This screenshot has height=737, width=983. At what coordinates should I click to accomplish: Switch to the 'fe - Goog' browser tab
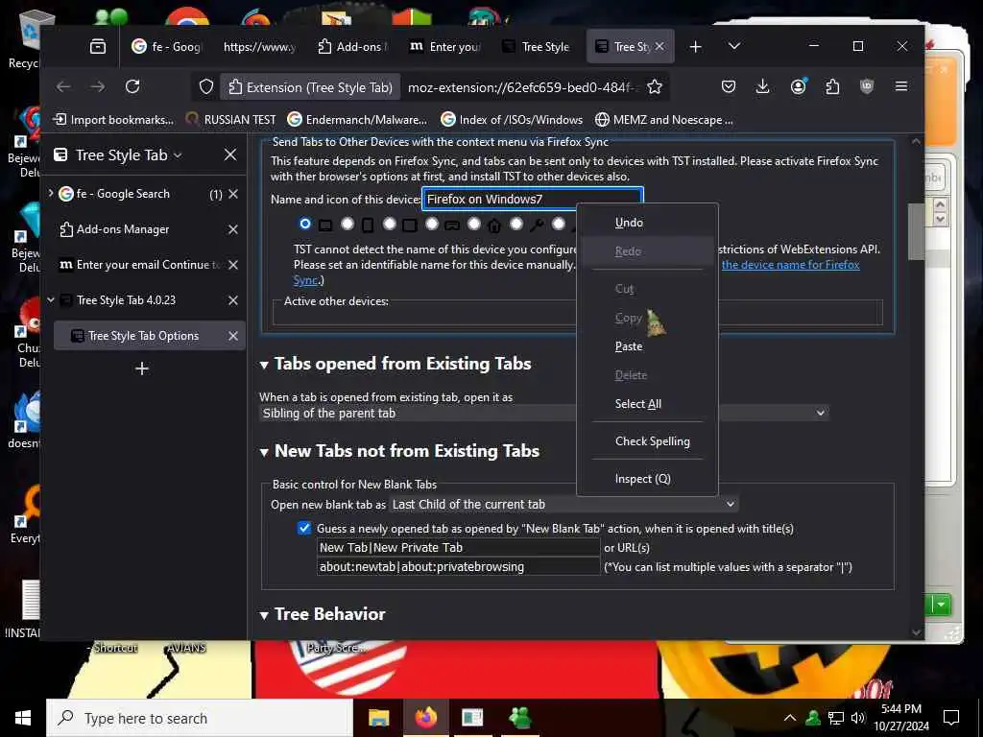coord(167,46)
